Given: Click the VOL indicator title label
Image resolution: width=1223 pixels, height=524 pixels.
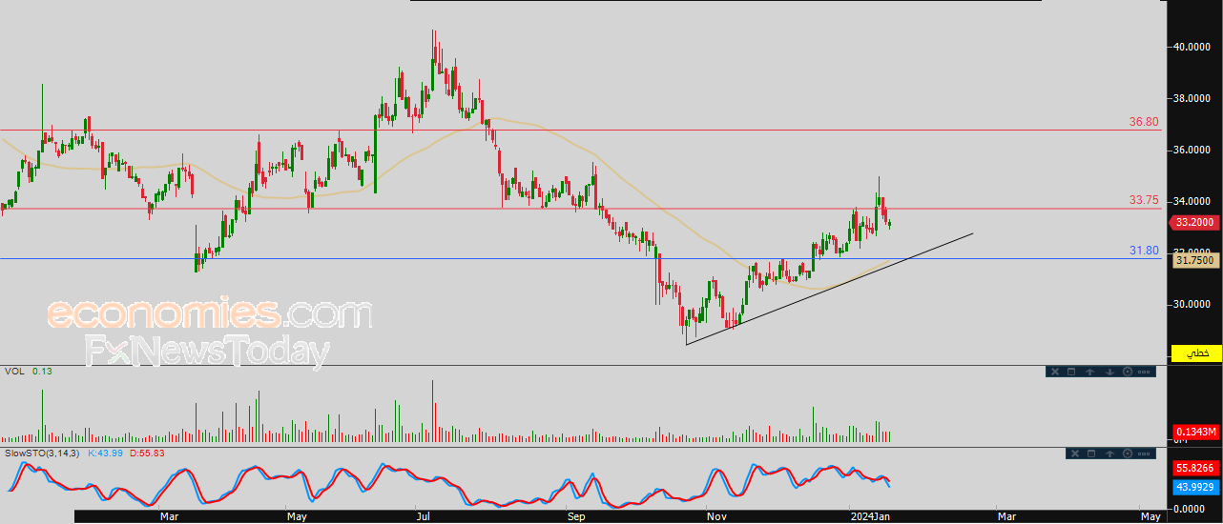Looking at the screenshot, I should click(x=14, y=371).
